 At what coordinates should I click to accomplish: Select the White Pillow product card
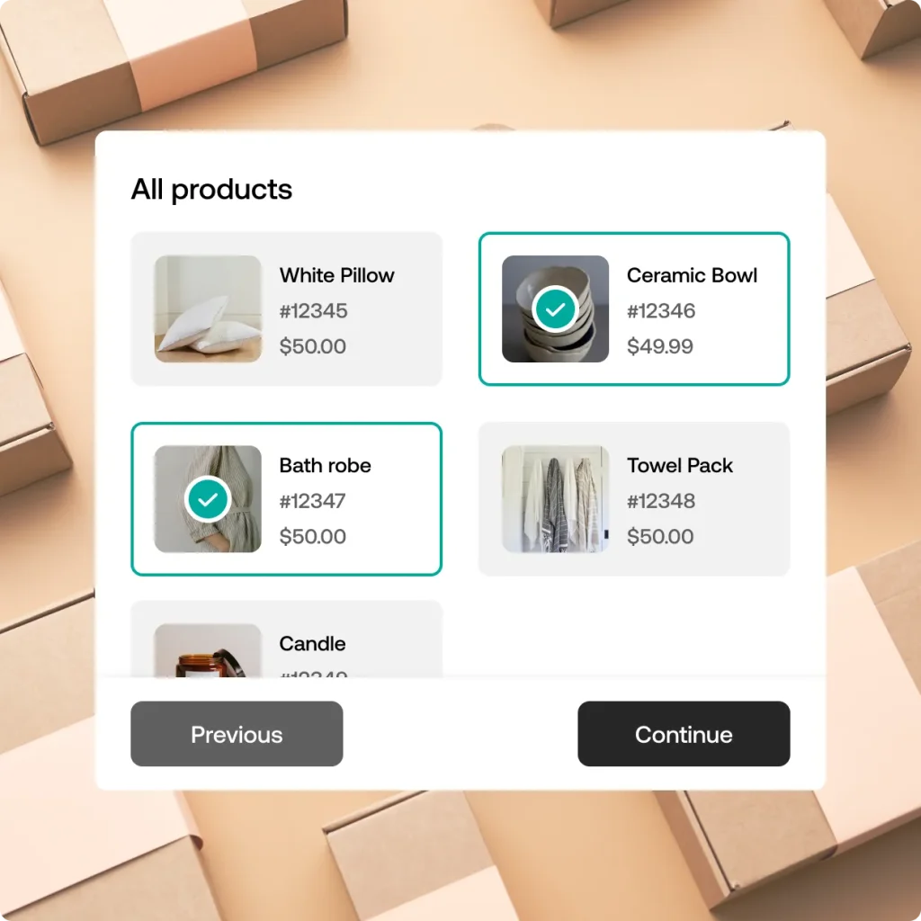click(286, 309)
